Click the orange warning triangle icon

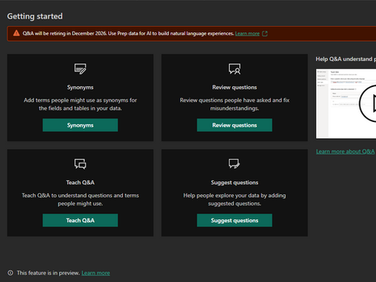tap(16, 33)
